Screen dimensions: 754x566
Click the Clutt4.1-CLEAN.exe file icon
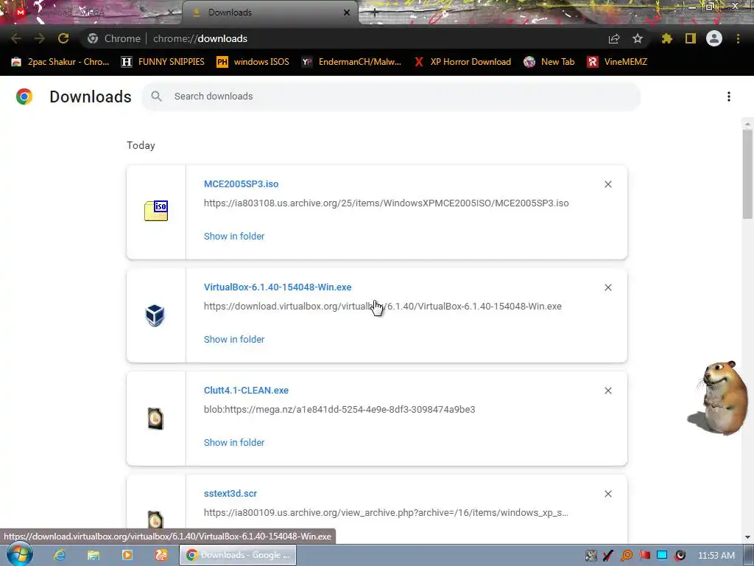click(x=155, y=419)
